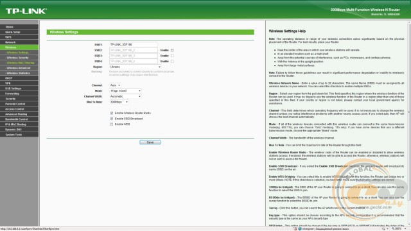Toggle Enable SSID Broadcast checkbox
Screen dimensions: 411x231
coord(112,119)
